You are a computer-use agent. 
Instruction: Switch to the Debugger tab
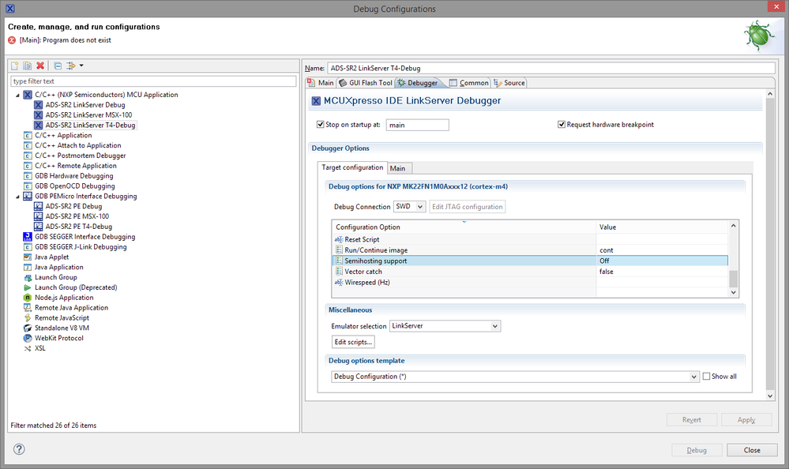tap(418, 83)
